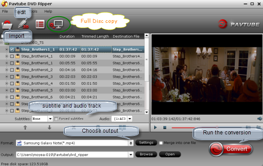Collapse the D:\VIDEO_TS root node

click(x=1, y=43)
